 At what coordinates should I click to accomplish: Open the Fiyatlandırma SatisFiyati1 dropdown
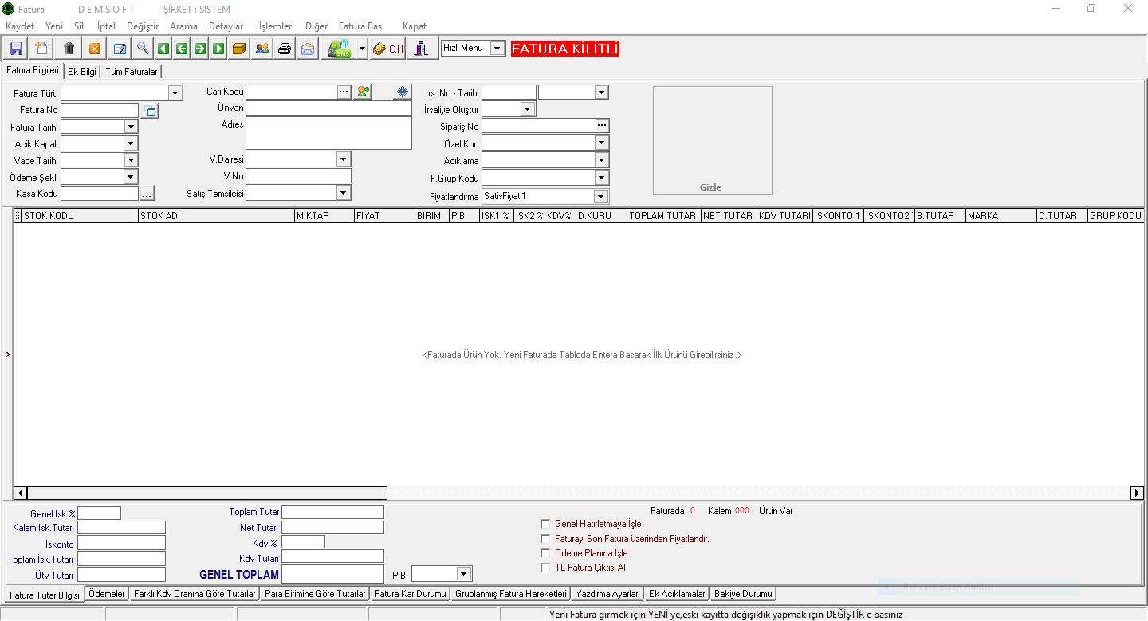601,196
